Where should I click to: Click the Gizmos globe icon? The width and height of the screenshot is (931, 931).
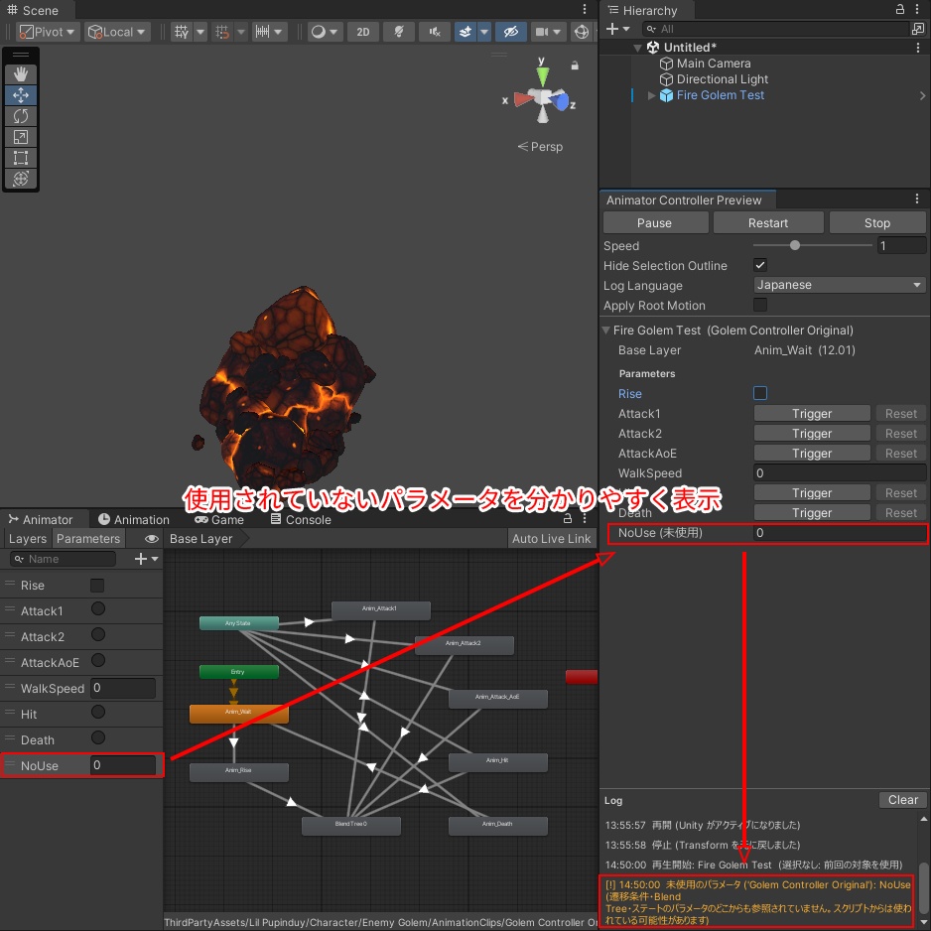point(582,32)
